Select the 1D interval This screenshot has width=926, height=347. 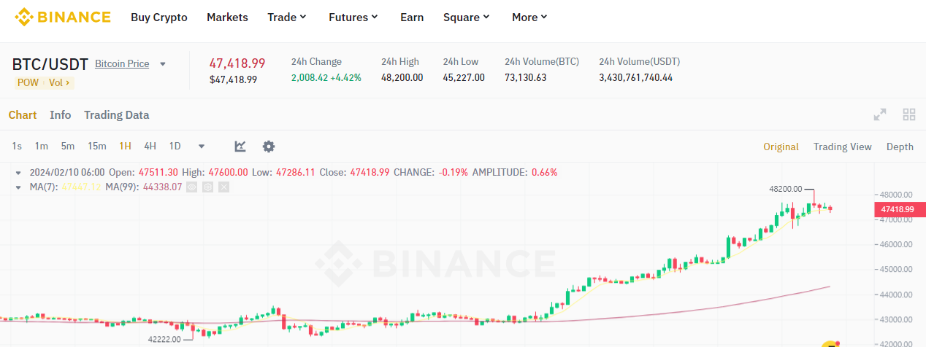pos(175,147)
